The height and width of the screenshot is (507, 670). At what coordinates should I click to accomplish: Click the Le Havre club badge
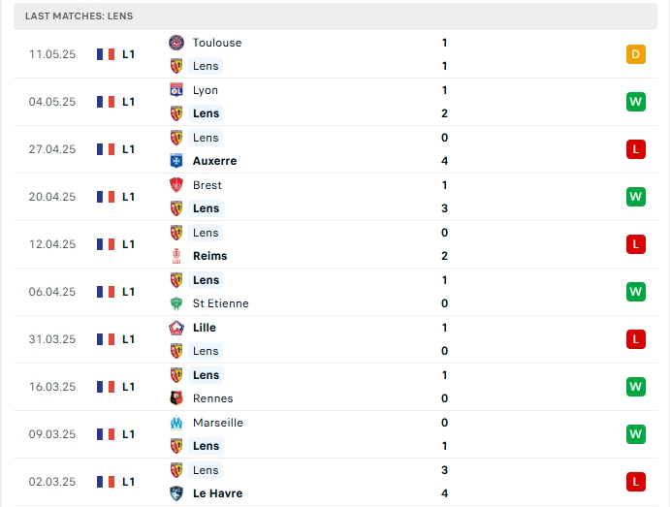click(x=176, y=493)
